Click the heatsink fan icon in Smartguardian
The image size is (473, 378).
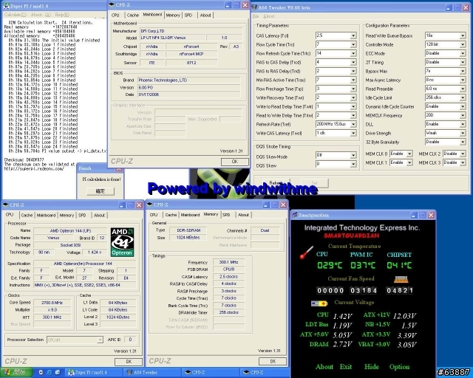(x=401, y=279)
